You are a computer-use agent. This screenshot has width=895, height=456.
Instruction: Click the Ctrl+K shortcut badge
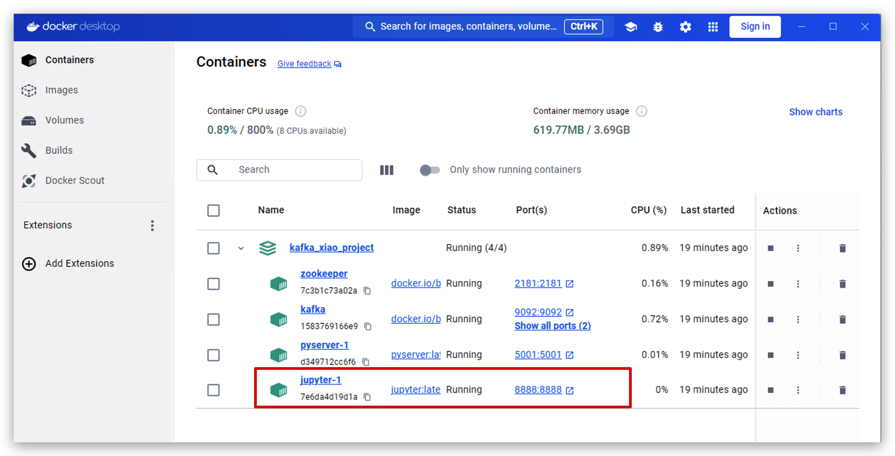583,26
